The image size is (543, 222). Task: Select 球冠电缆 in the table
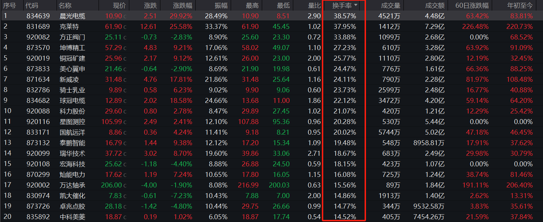pos(72,100)
